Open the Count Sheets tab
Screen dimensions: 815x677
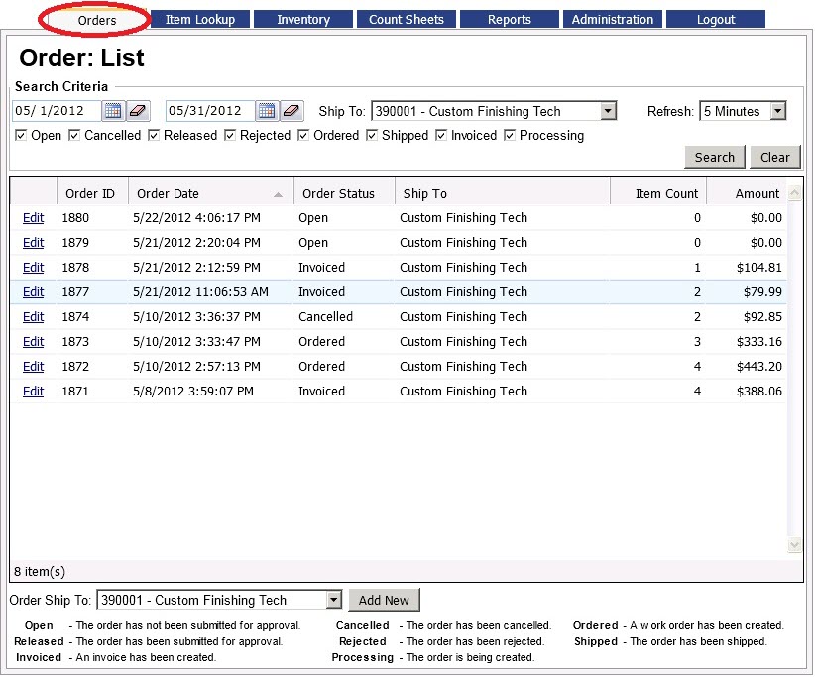point(407,19)
